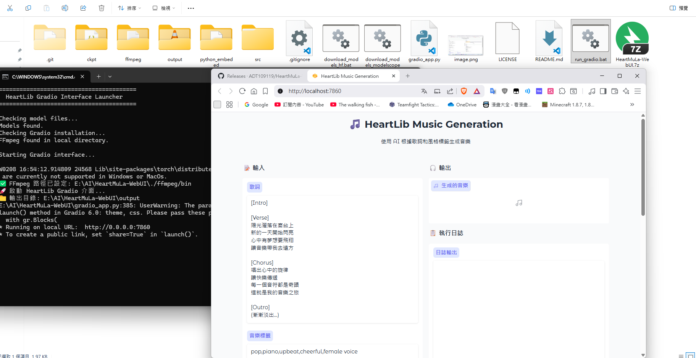Select the HeartMuLa-WebUI.7z archive

(x=632, y=43)
